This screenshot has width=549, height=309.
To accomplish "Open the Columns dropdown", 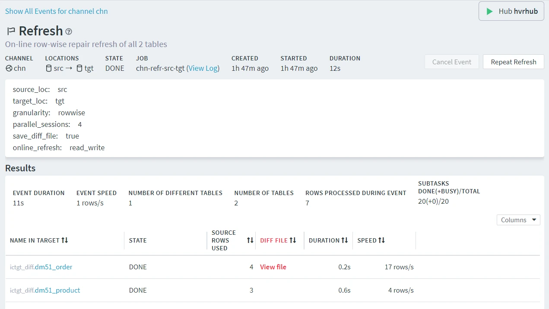I will (x=518, y=220).
